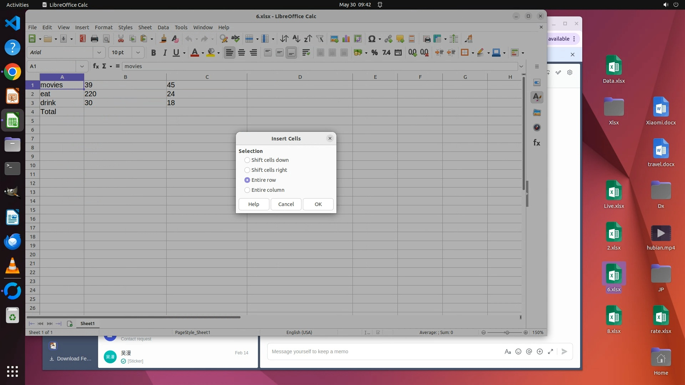
Task: Open the Function Wizard beside the formula bar
Action: click(96, 66)
